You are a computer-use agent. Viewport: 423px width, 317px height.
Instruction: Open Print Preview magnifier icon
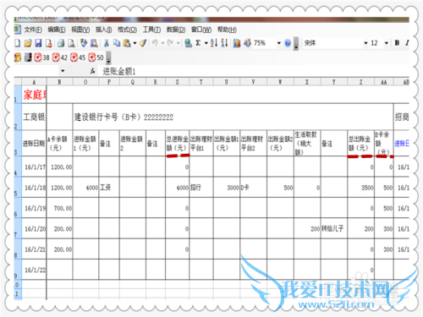click(x=71, y=43)
